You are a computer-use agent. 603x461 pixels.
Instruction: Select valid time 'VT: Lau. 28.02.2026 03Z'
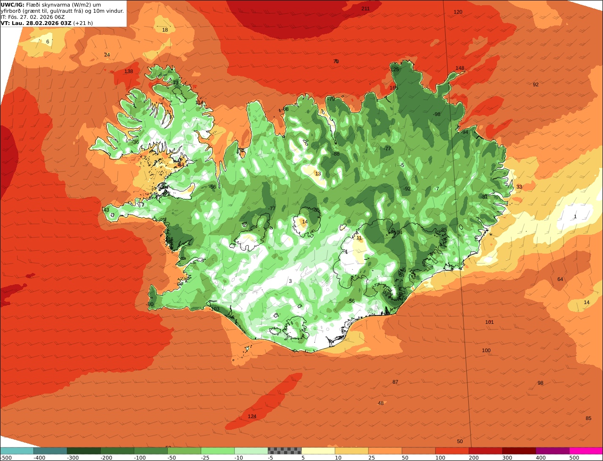[36, 23]
